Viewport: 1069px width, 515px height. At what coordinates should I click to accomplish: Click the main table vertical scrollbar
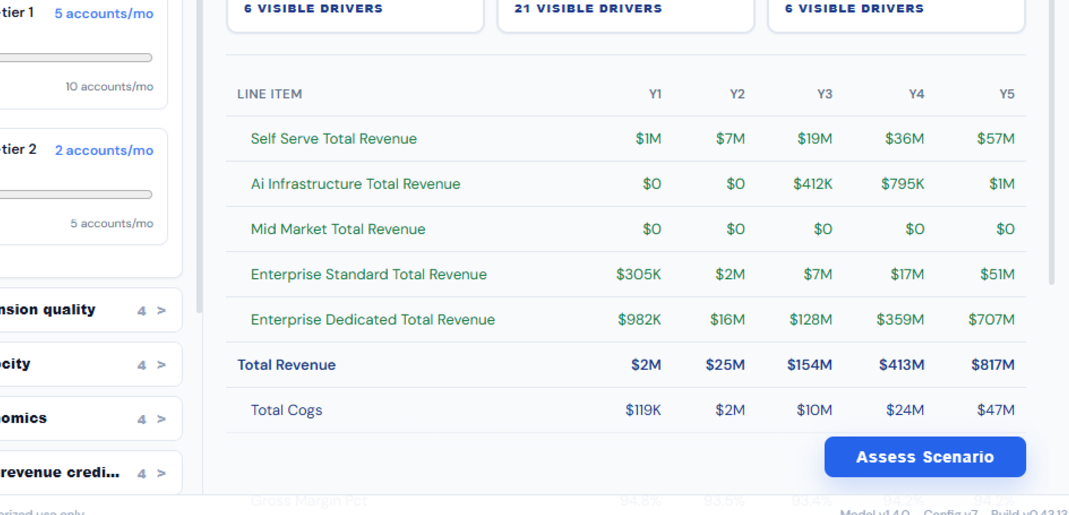point(1052,141)
